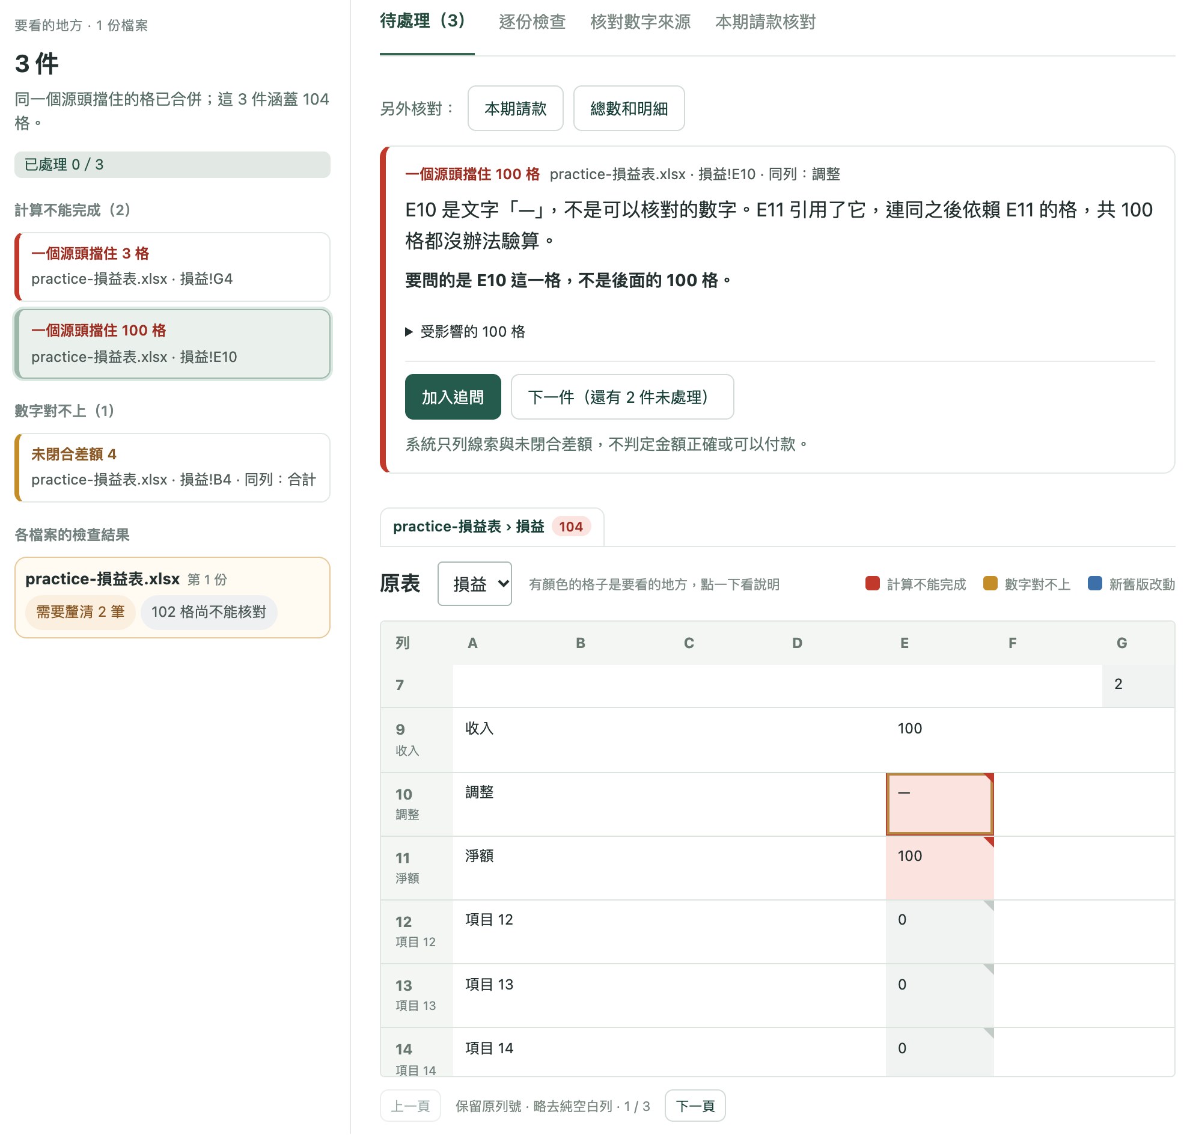This screenshot has width=1190, height=1135.
Task: Open issue 一個源頭擋住 3 格 (損益!G4)
Action: 172,267
